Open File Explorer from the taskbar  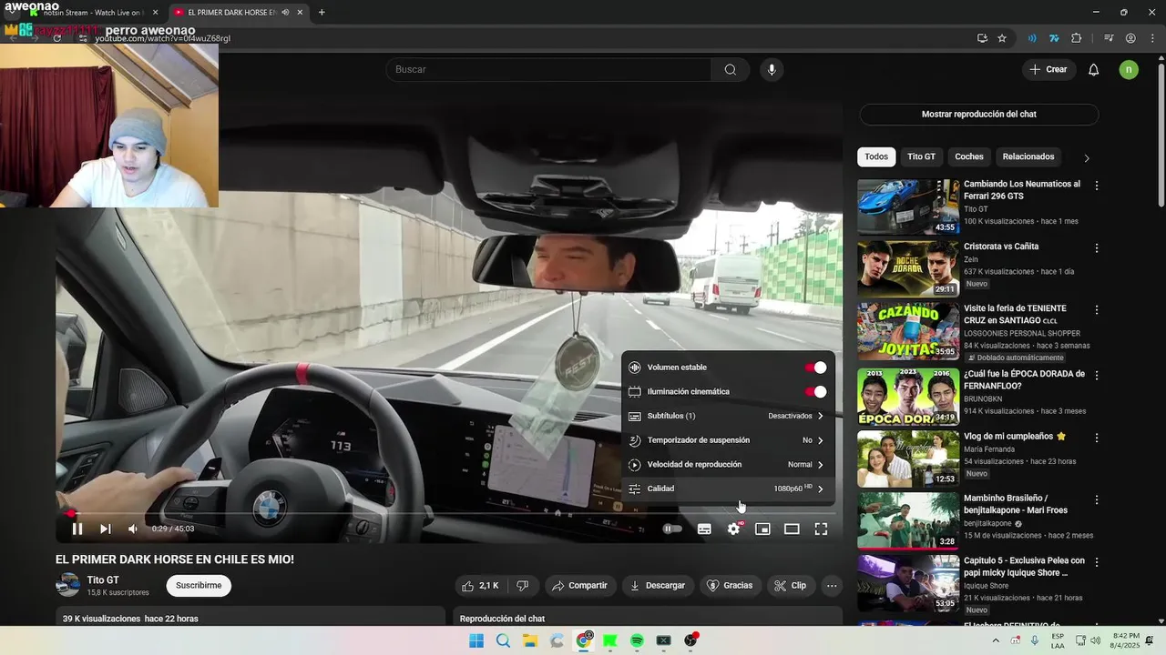pyautogui.click(x=530, y=641)
